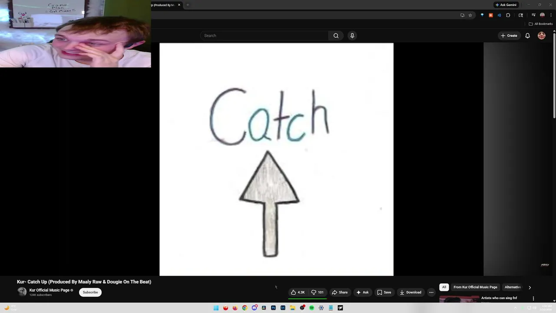This screenshot has width=556, height=313.
Task: Open YouTube notifications bell
Action: pyautogui.click(x=527, y=36)
